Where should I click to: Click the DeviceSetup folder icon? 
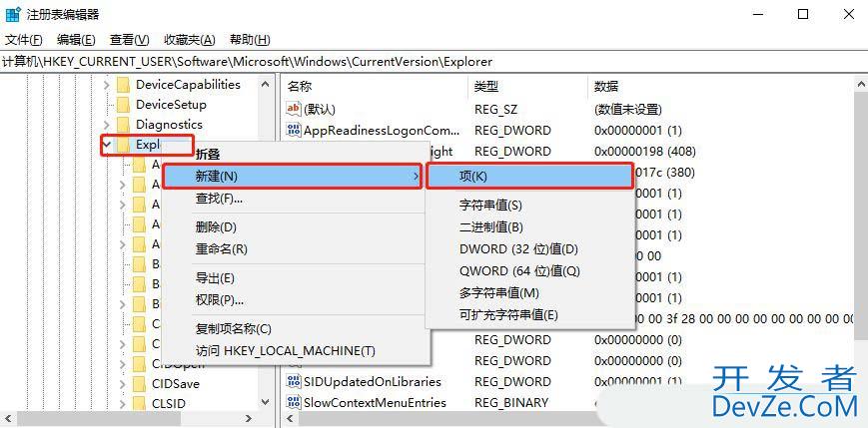(x=123, y=105)
